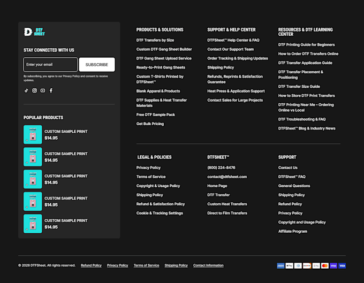Open the Custom Heat Transfers link

click(227, 204)
